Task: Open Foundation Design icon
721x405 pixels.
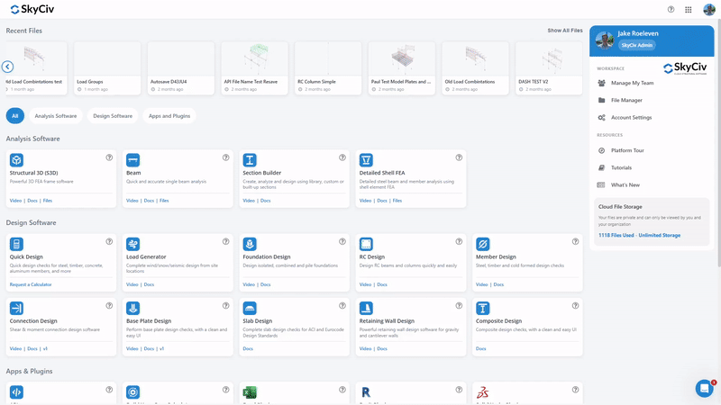Action: coord(250,244)
